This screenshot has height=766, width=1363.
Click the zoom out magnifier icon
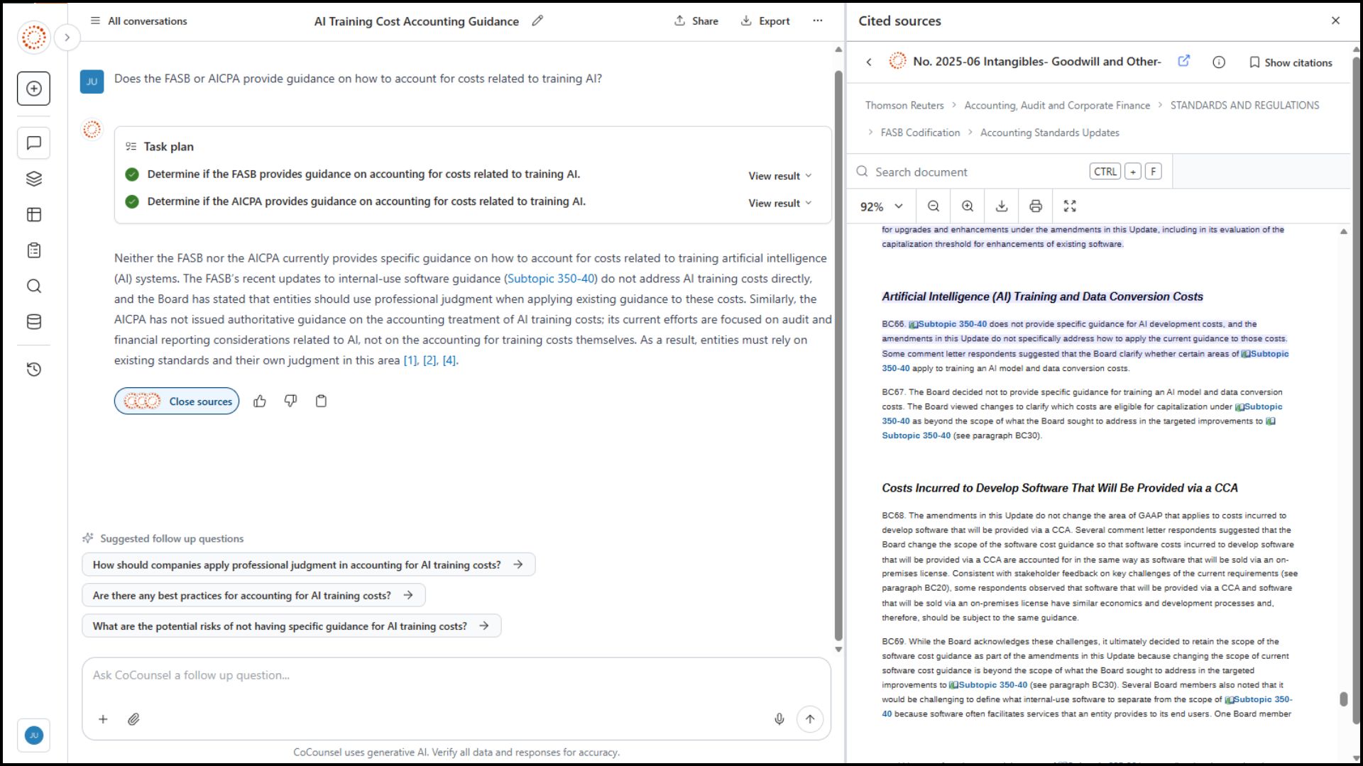[934, 206]
